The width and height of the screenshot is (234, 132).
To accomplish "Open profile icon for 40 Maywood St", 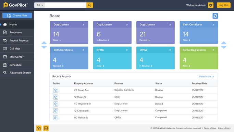I will coord(56,104).
